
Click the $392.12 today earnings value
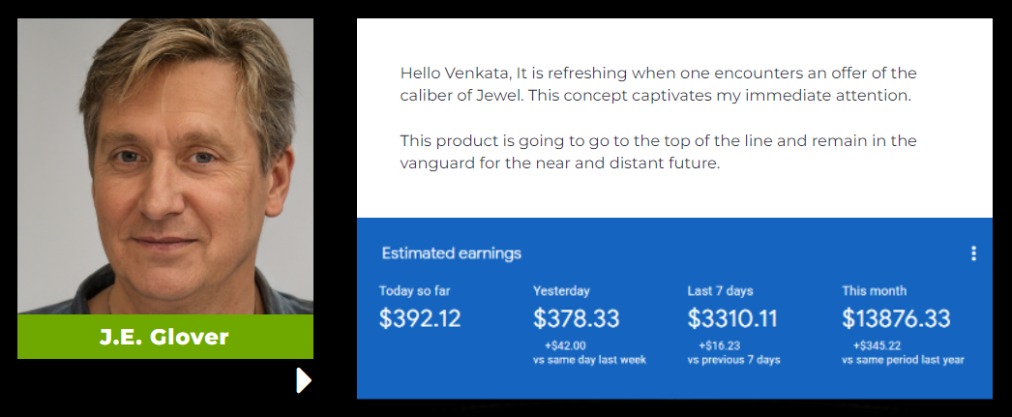click(420, 319)
